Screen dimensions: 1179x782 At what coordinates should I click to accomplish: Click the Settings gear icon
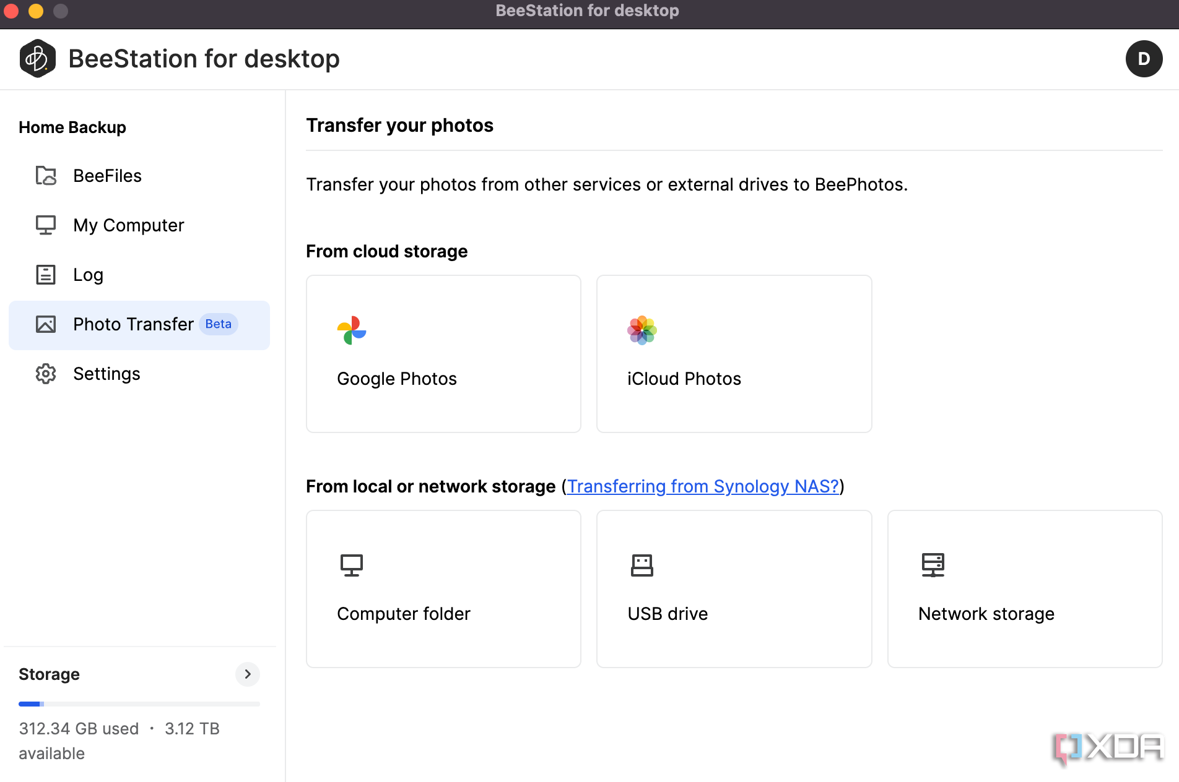click(46, 374)
